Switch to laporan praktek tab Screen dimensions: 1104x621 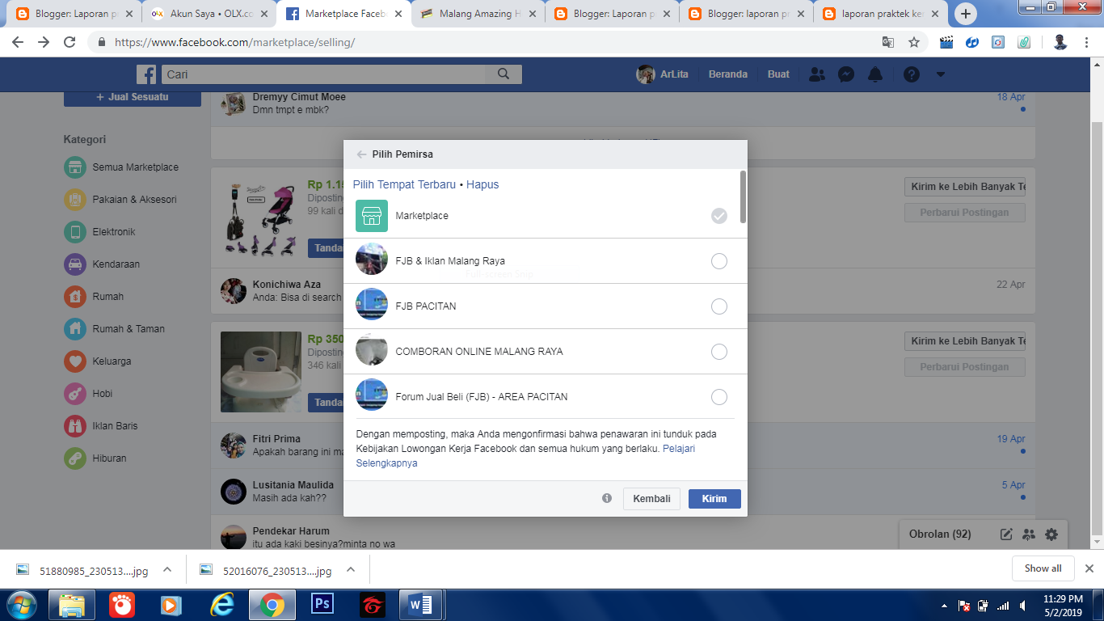coord(878,14)
